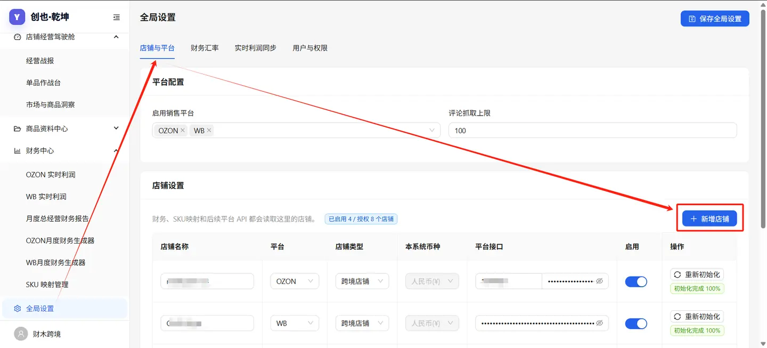
Task: Reveal the WB row API key with eye icon
Action: click(600, 323)
